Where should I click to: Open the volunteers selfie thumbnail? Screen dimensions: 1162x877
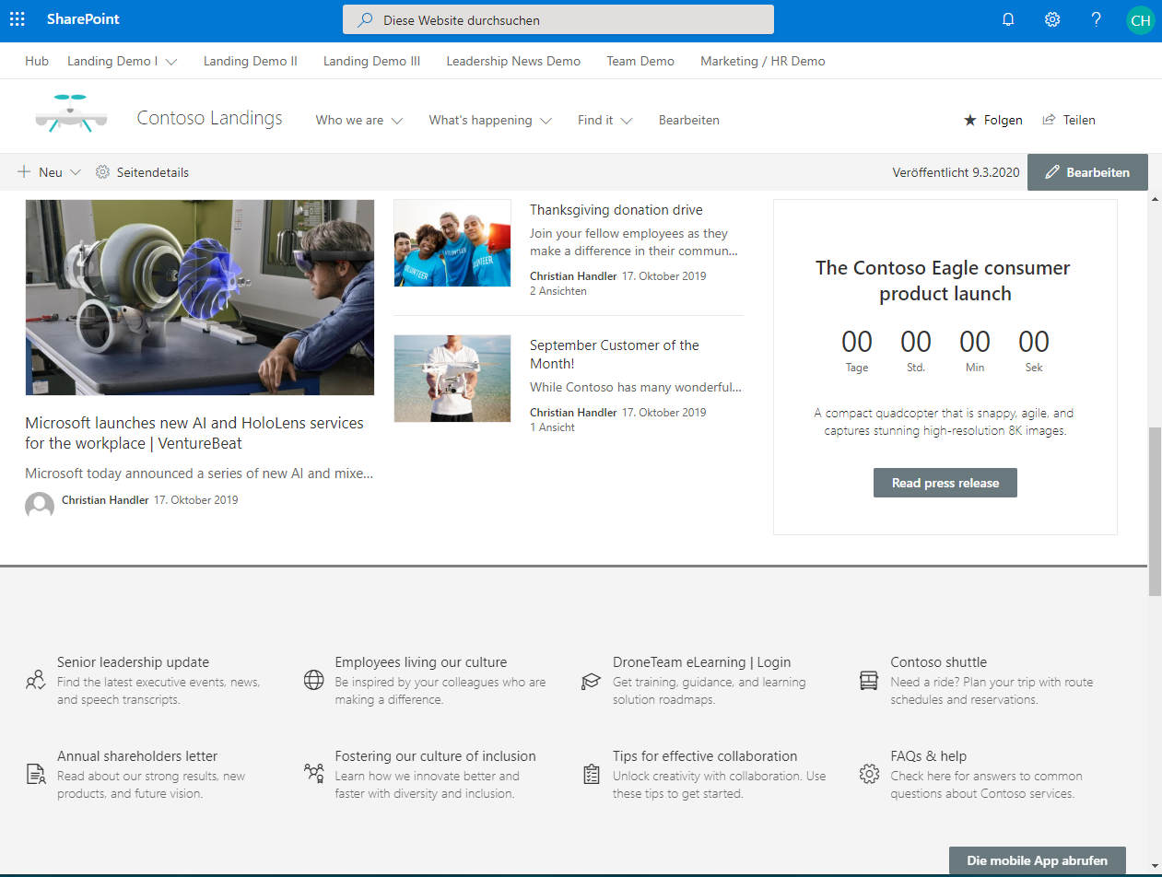452,243
